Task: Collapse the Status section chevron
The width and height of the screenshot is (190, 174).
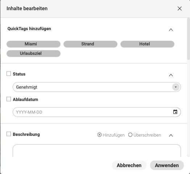Action: coord(171,75)
